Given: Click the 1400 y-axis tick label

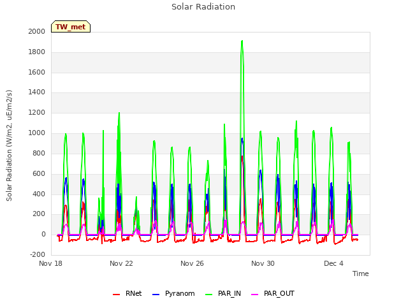Looking at the screenshot, I should click(37, 92).
